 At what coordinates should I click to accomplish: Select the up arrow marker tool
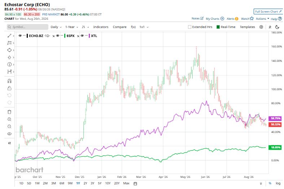(9, 57)
